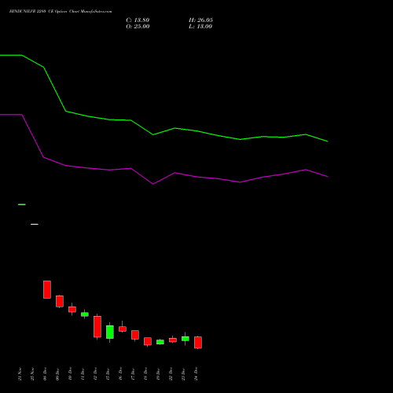This screenshot has height=393, width=393.
Task: Click the low value "L: 13.00"
Action: [200, 27]
